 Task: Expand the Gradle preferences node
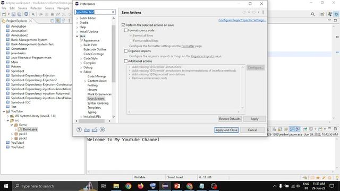pyautogui.click(x=77, y=23)
